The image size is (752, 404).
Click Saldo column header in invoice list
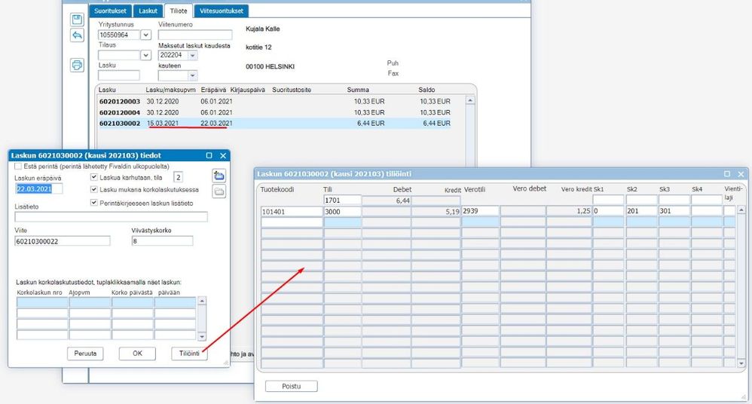[x=426, y=90]
